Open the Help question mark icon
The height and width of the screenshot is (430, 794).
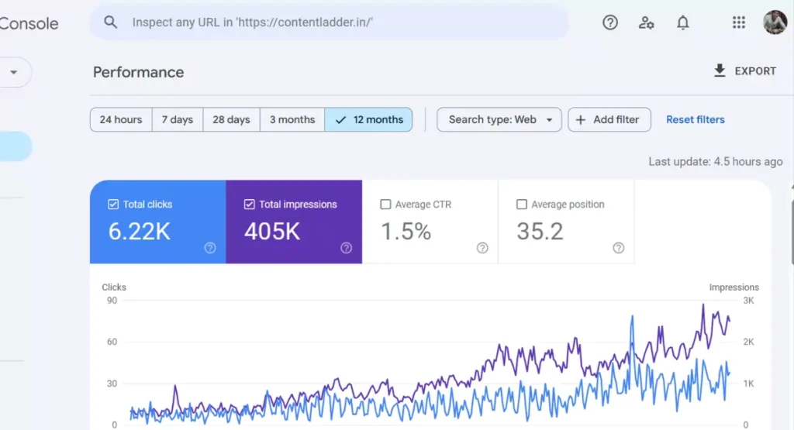coord(610,22)
